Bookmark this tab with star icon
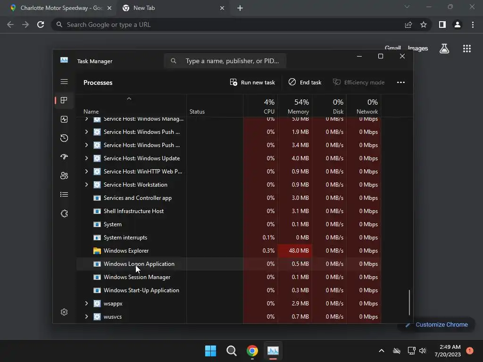The image size is (483, 362). coord(424,25)
